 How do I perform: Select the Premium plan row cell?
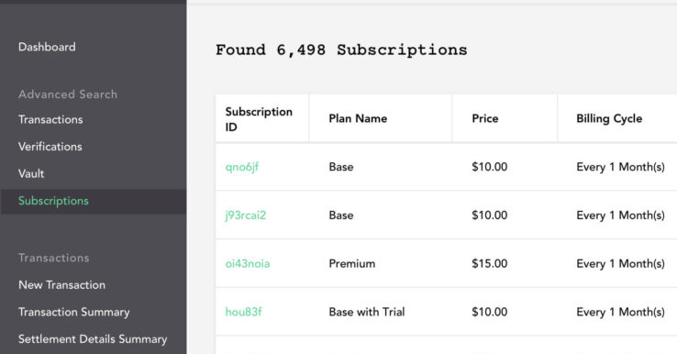coord(352,264)
